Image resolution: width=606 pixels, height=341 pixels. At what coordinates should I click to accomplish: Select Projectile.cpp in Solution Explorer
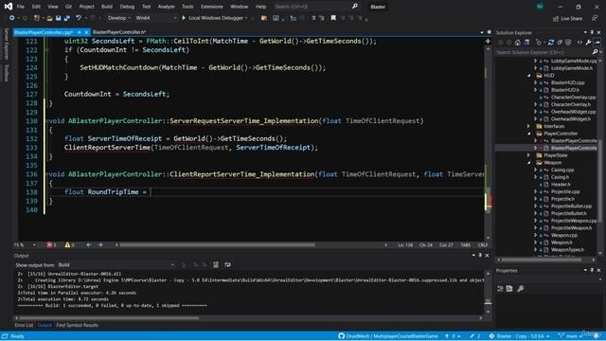565,191
